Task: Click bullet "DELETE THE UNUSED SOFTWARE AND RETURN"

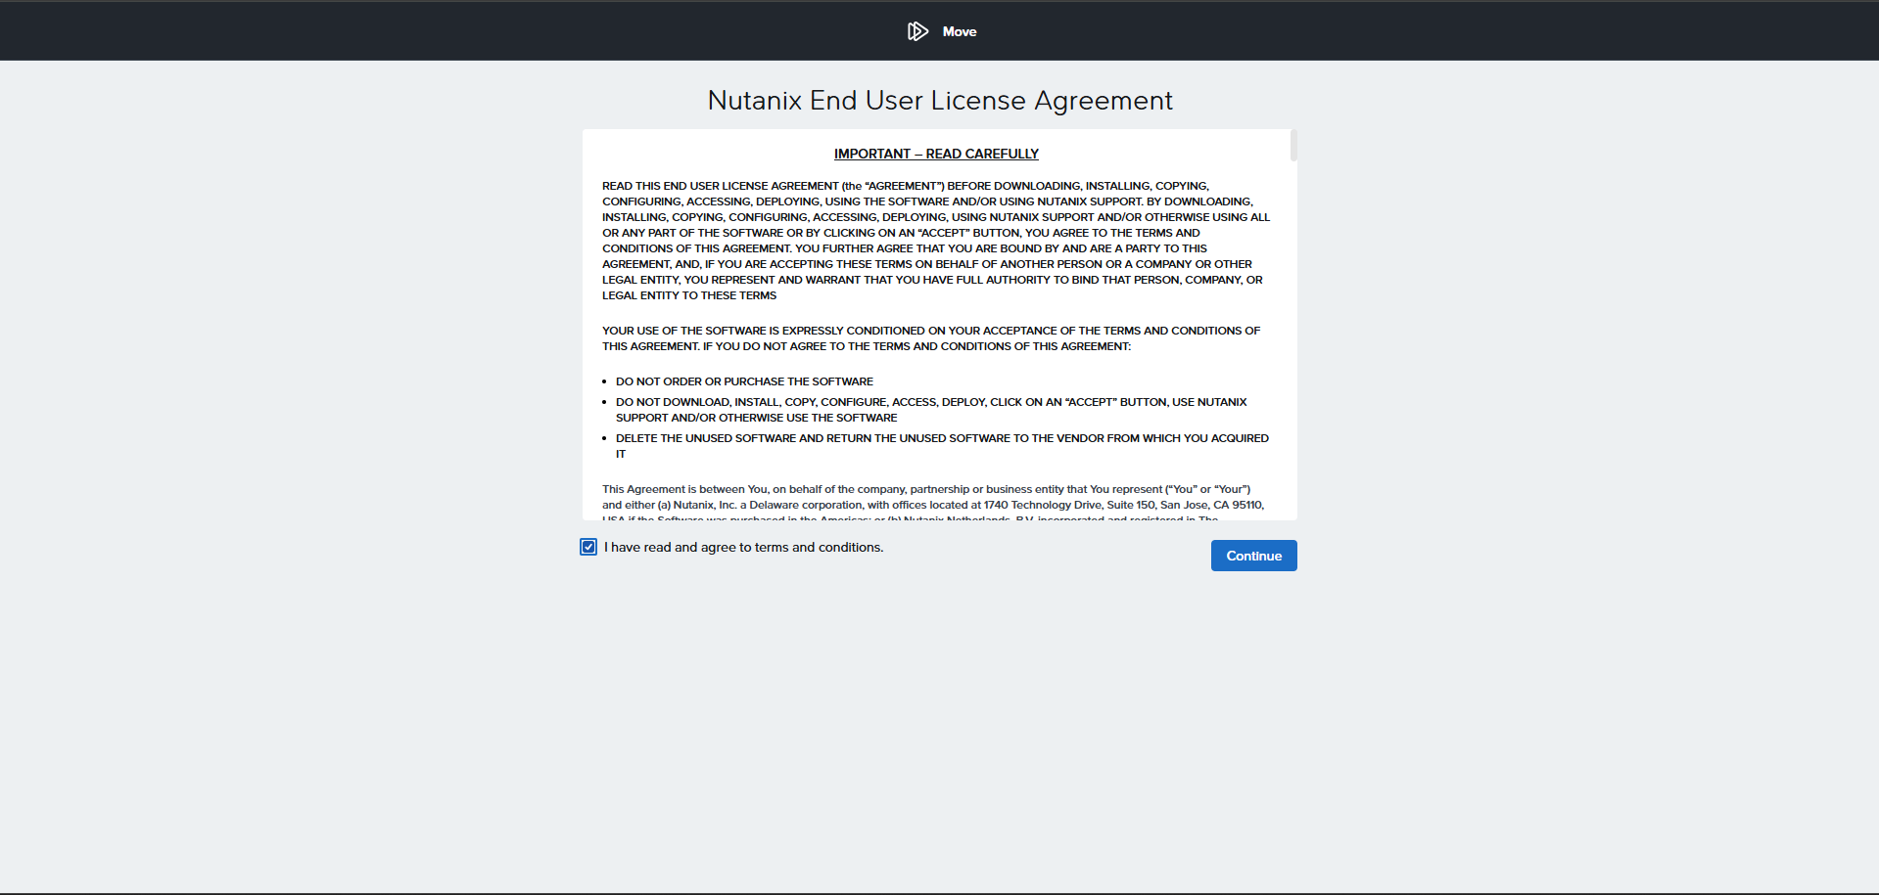Action: pyautogui.click(x=942, y=446)
